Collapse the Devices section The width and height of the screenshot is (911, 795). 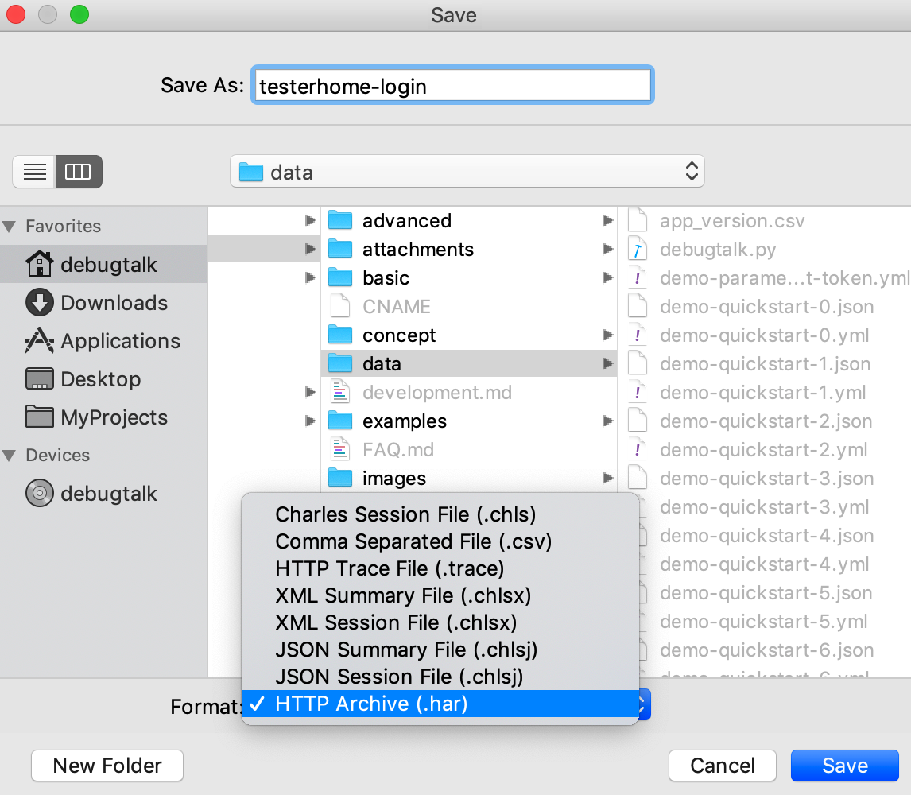(x=10, y=456)
